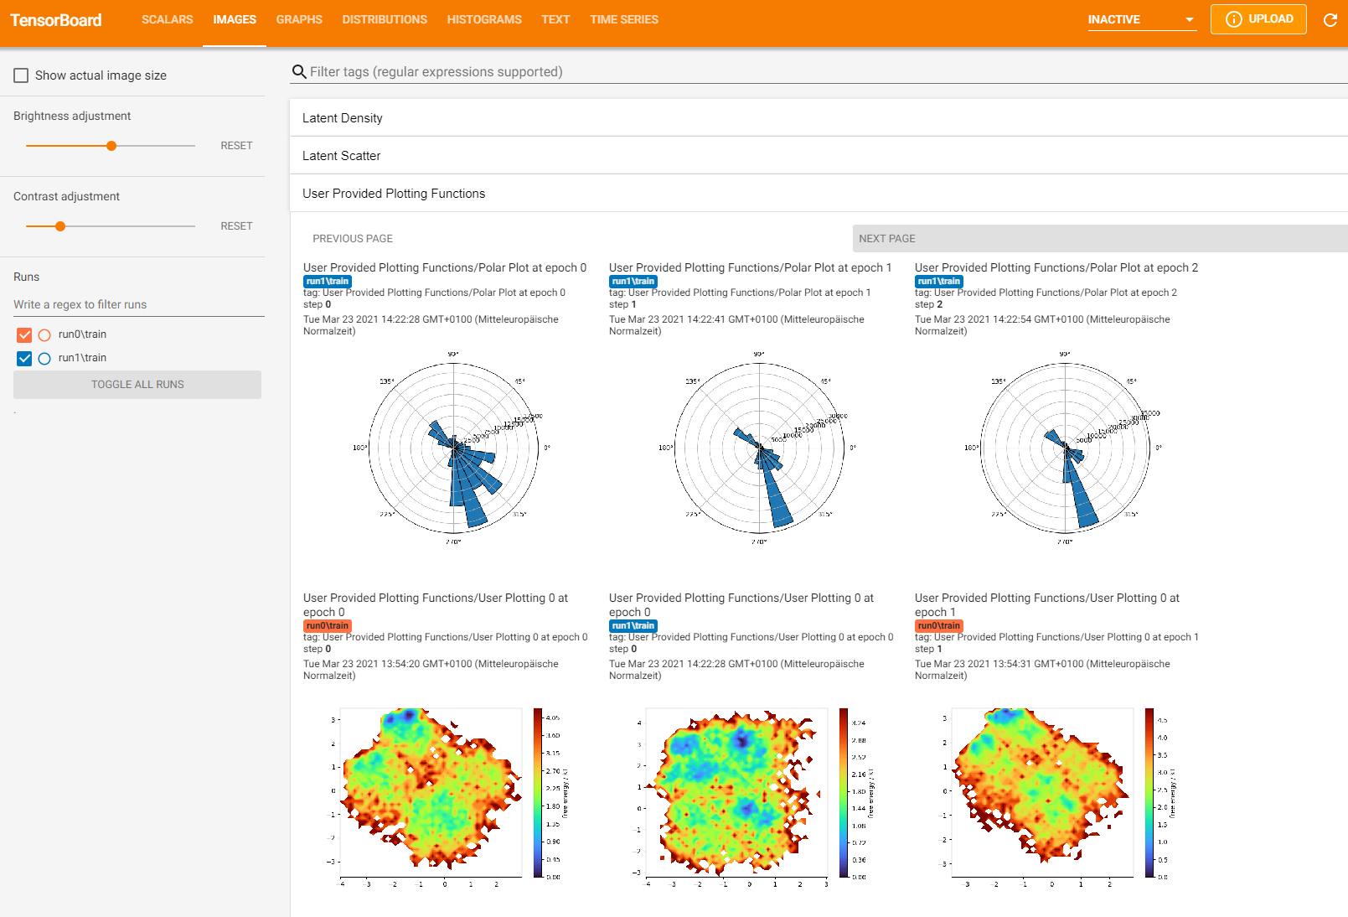The height and width of the screenshot is (917, 1348).
Task: Click TOGGLE ALL RUNS button
Action: pos(137,385)
